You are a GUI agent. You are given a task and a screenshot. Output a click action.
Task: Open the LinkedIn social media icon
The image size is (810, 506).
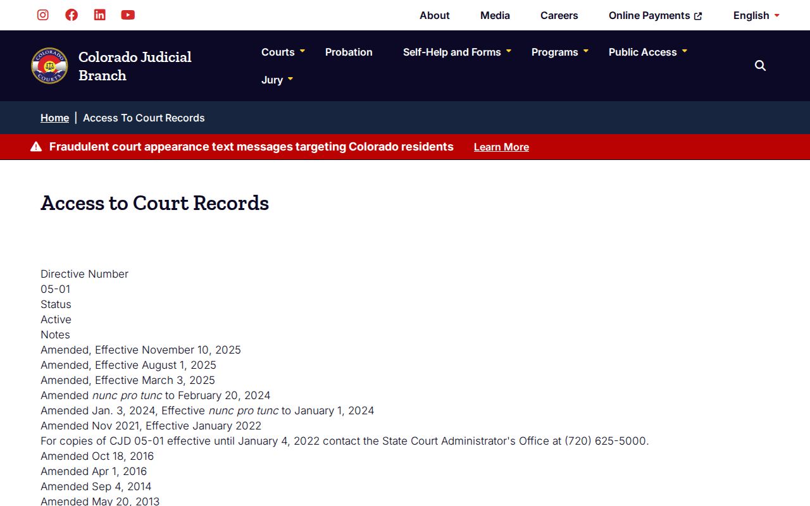(100, 15)
